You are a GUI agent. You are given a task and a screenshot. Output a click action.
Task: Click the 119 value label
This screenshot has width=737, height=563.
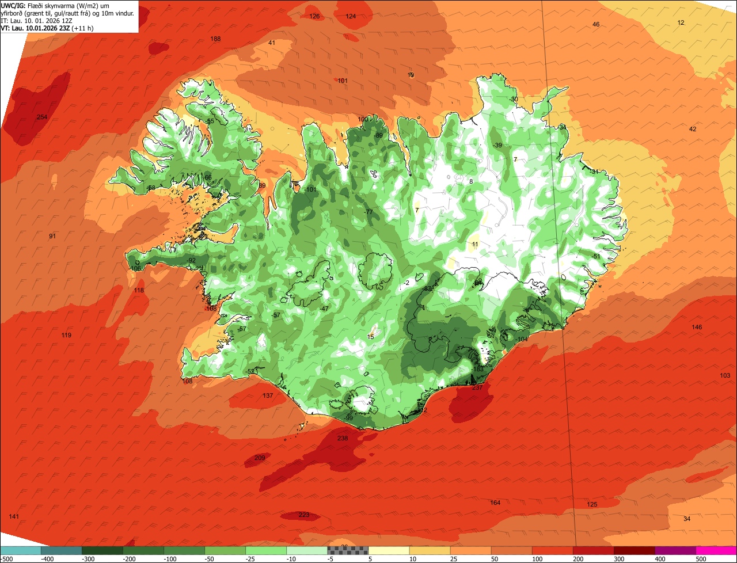[66, 335]
